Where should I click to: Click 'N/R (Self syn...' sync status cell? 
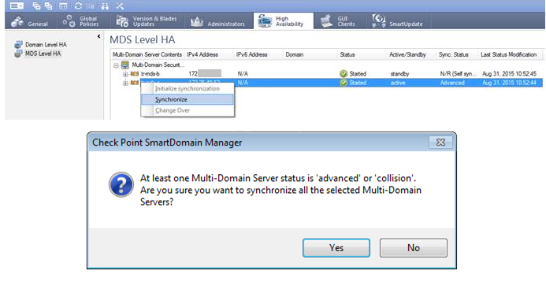(458, 74)
